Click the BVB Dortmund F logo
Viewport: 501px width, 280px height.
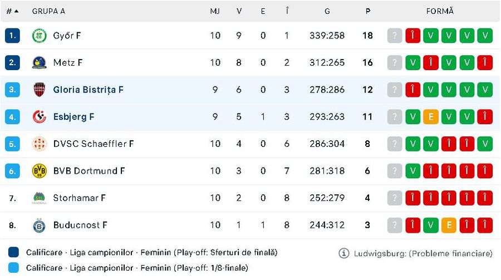coord(39,171)
